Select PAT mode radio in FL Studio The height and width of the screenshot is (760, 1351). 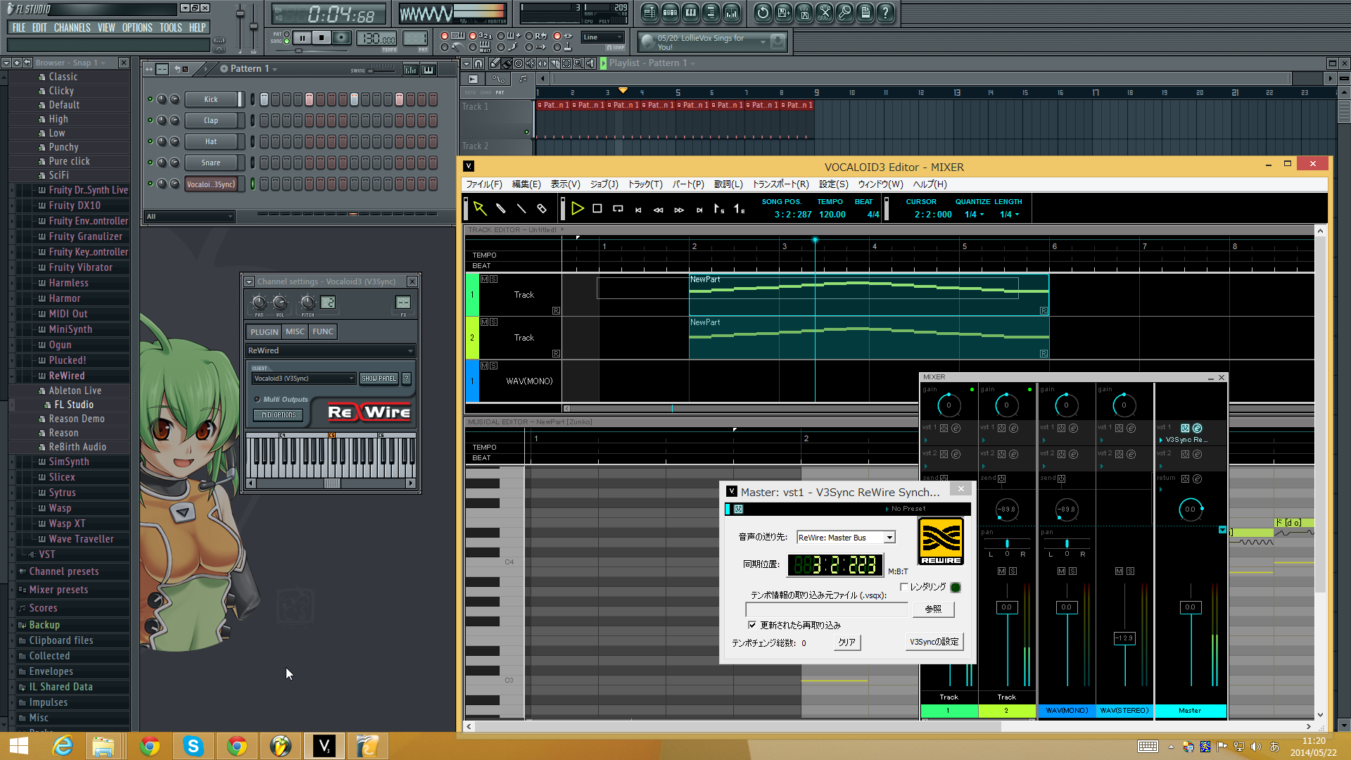click(x=287, y=34)
